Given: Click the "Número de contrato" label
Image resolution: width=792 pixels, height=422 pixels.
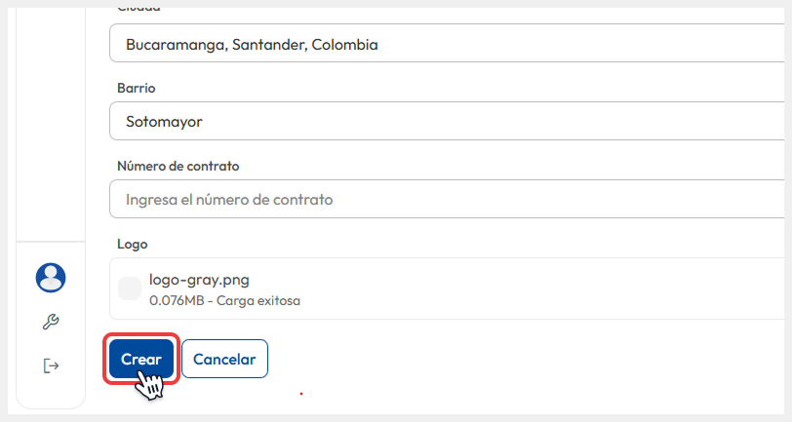Looking at the screenshot, I should point(178,166).
